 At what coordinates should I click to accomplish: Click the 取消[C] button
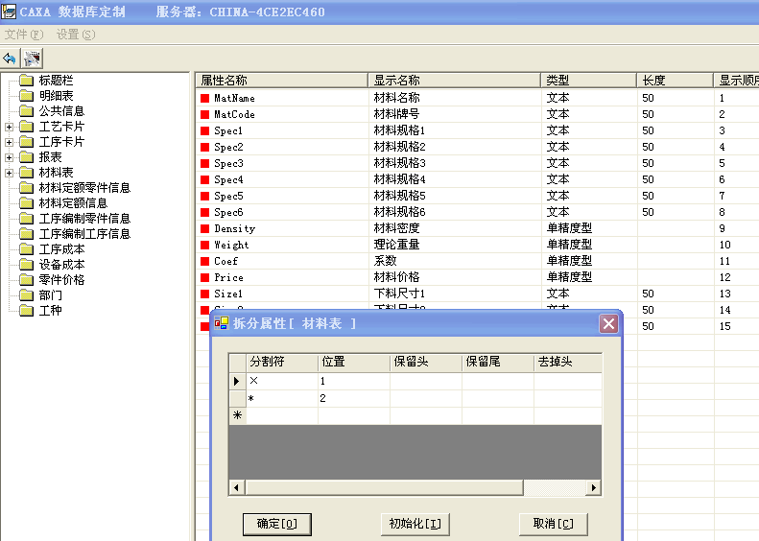tap(553, 524)
